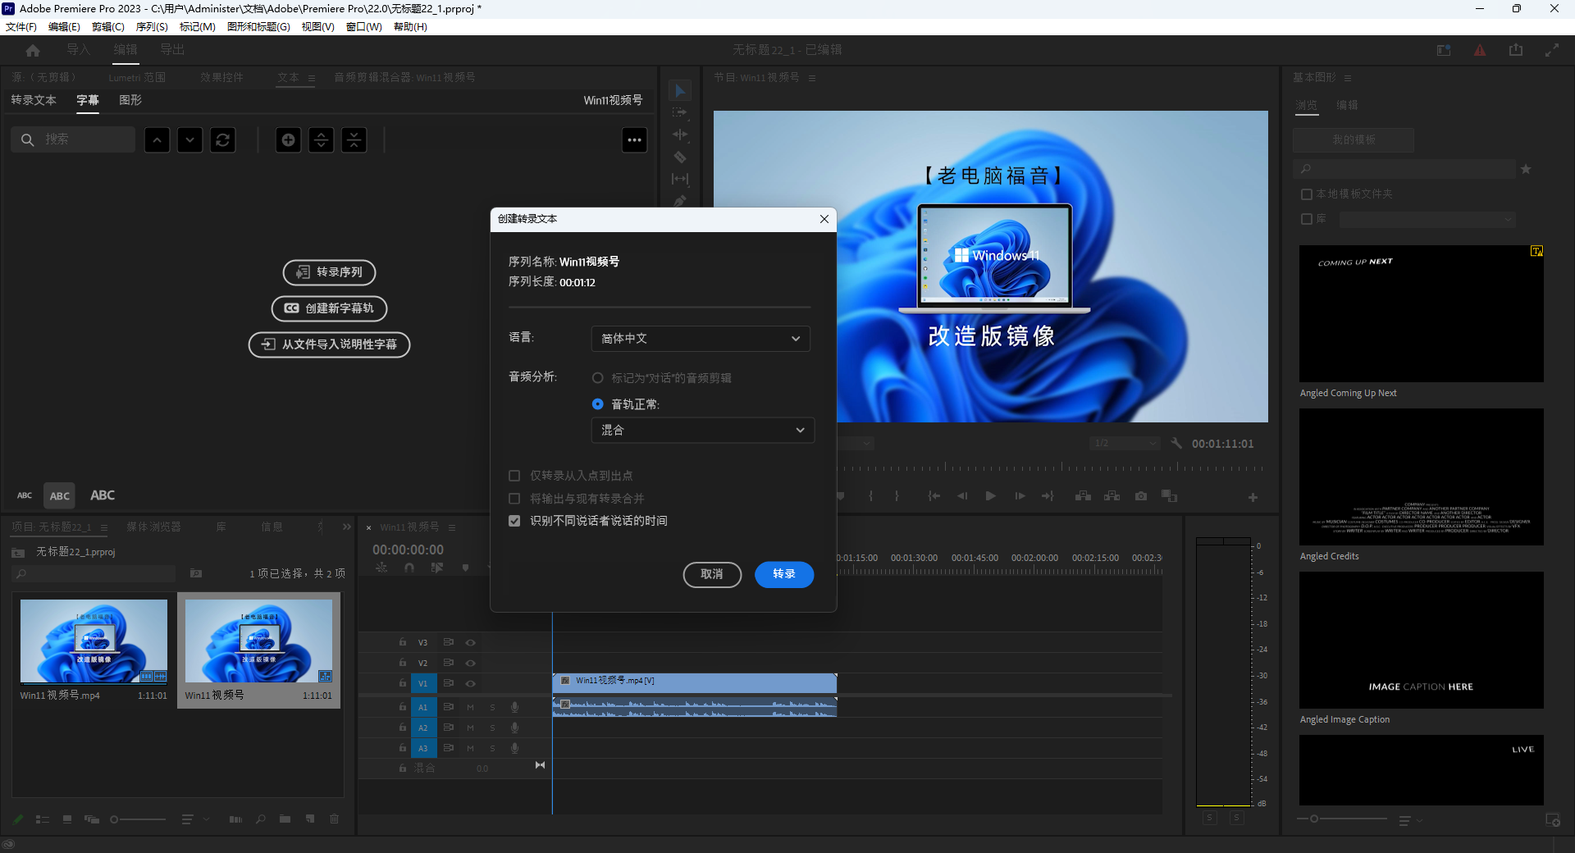
Task: Click the 搜索 field in text panel
Action: pyautogui.click(x=73, y=140)
